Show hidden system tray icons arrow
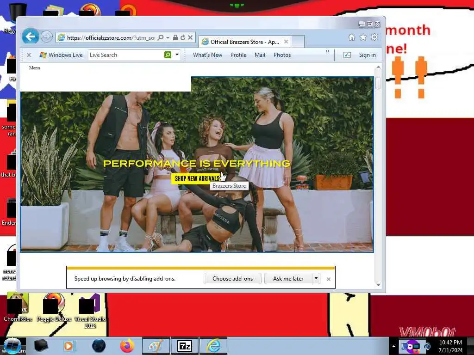The width and height of the screenshot is (474, 355). (x=393, y=346)
